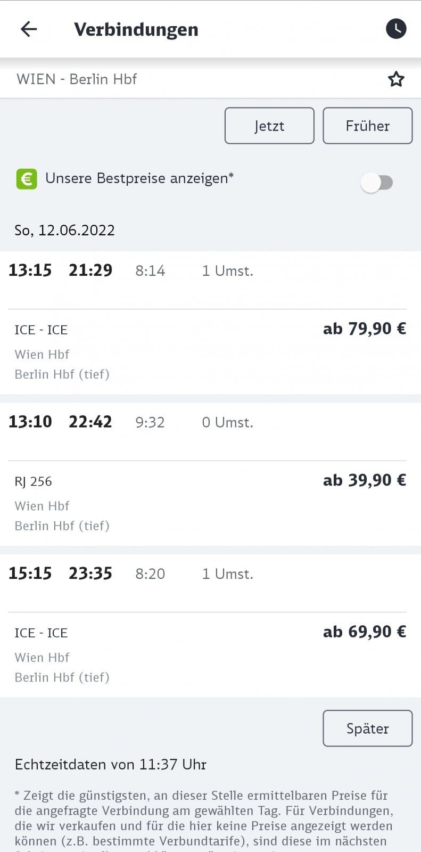Open the clock history icon
Image resolution: width=421 pixels, height=852 pixels.
[396, 29]
